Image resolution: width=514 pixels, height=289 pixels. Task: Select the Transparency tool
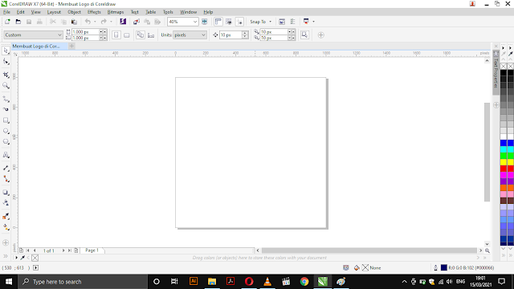coord(6,203)
